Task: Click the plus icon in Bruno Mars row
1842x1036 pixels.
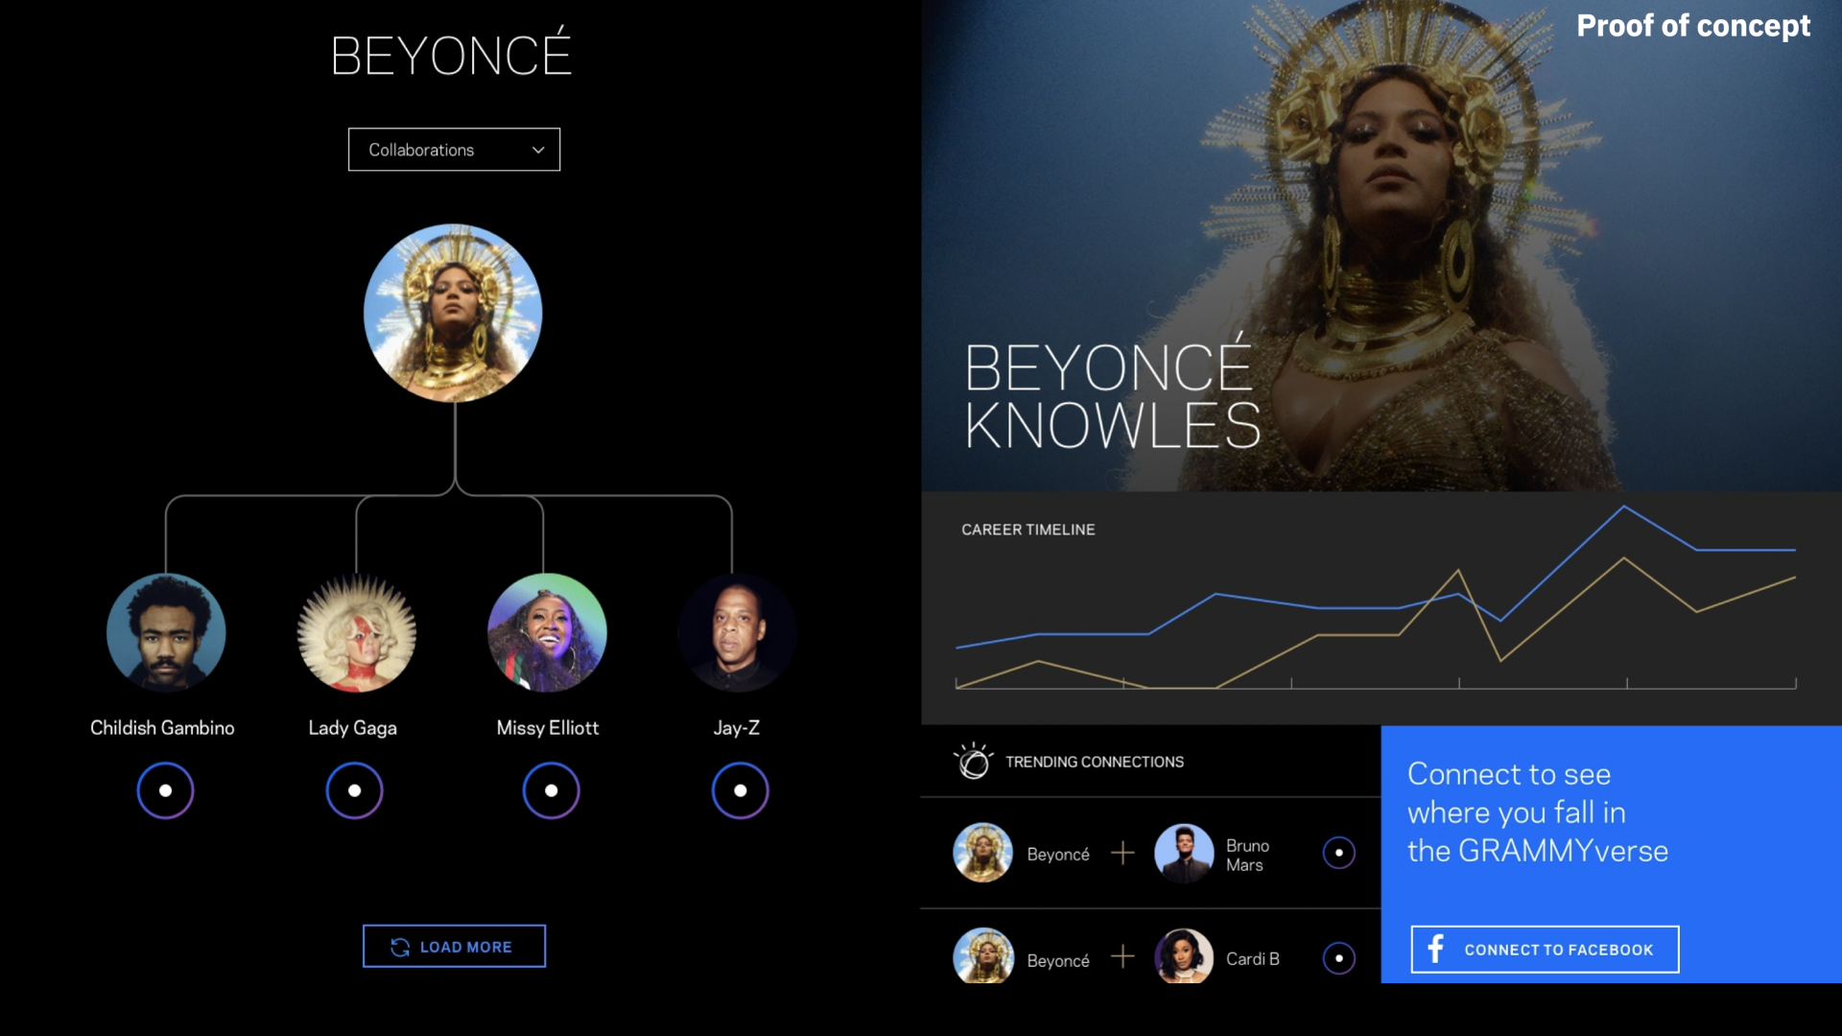Action: pyautogui.click(x=1122, y=852)
